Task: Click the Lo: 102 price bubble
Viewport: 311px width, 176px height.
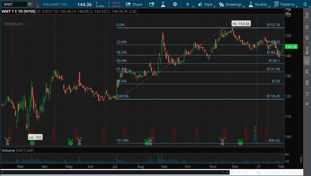Action: tap(35, 137)
